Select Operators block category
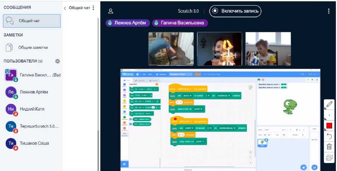 click(124, 118)
